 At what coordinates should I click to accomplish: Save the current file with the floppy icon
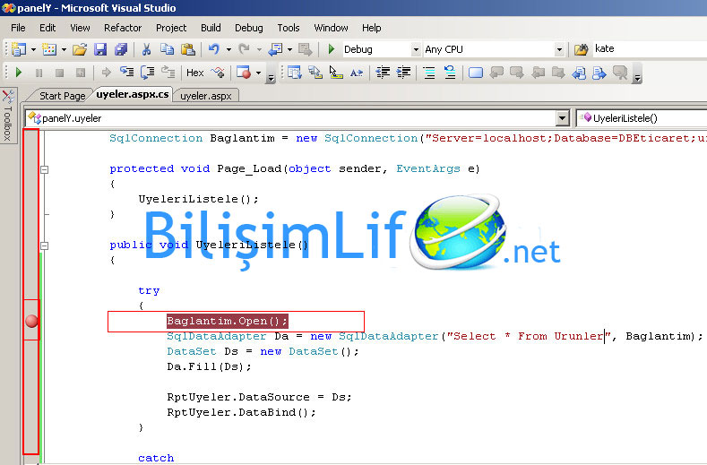[100, 49]
